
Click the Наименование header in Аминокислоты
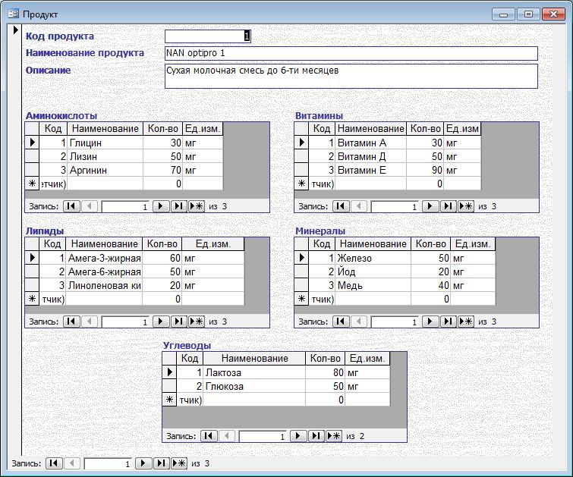coord(104,129)
